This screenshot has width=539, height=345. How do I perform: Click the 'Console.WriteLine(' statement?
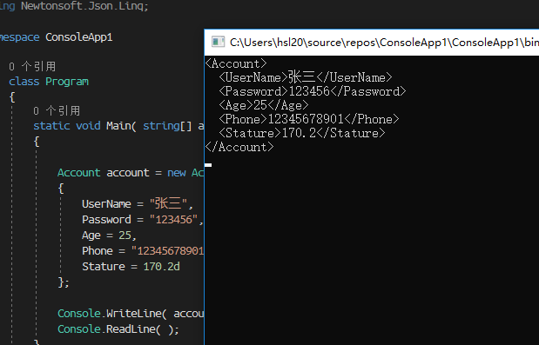click(131, 314)
